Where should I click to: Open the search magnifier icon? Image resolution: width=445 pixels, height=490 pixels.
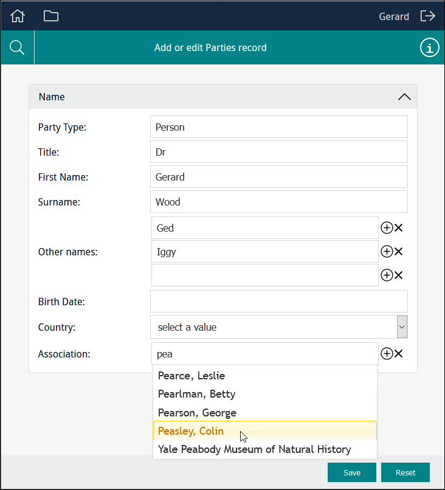tap(17, 47)
